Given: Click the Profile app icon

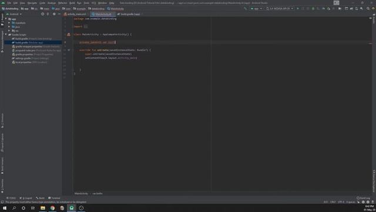Looking at the screenshot, I should pos(324,9).
